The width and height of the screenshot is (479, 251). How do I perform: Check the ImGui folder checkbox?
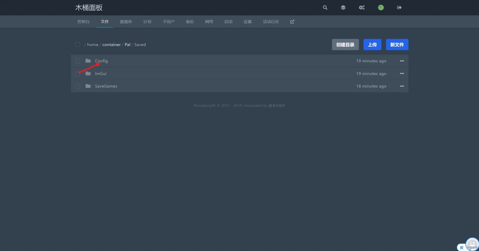point(78,74)
